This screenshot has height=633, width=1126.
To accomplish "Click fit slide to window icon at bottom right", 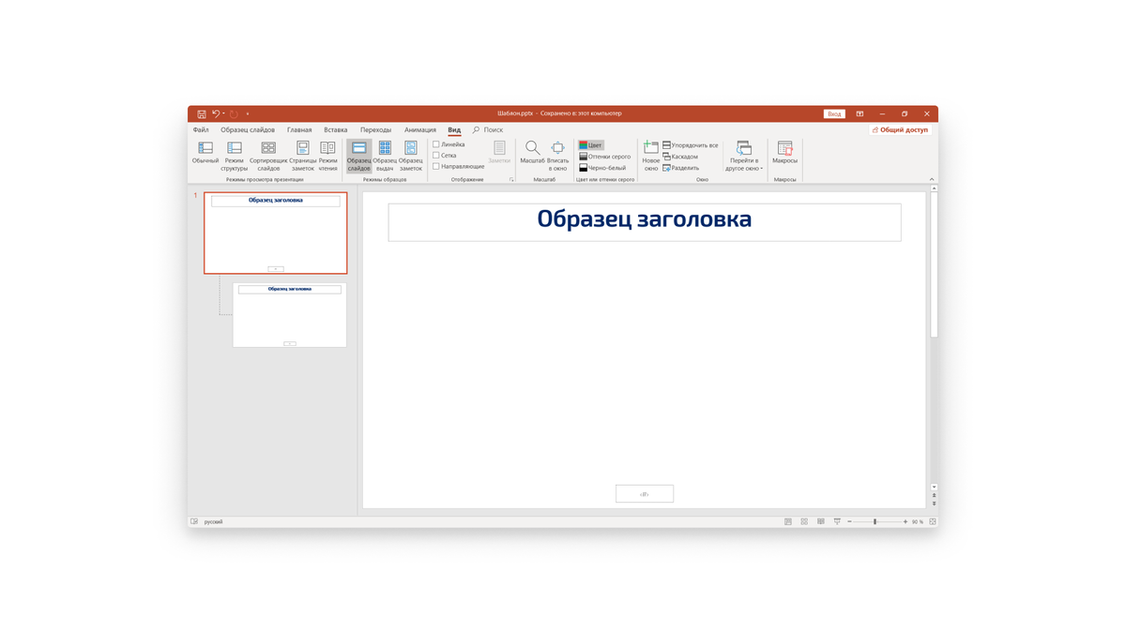I will 933,521.
